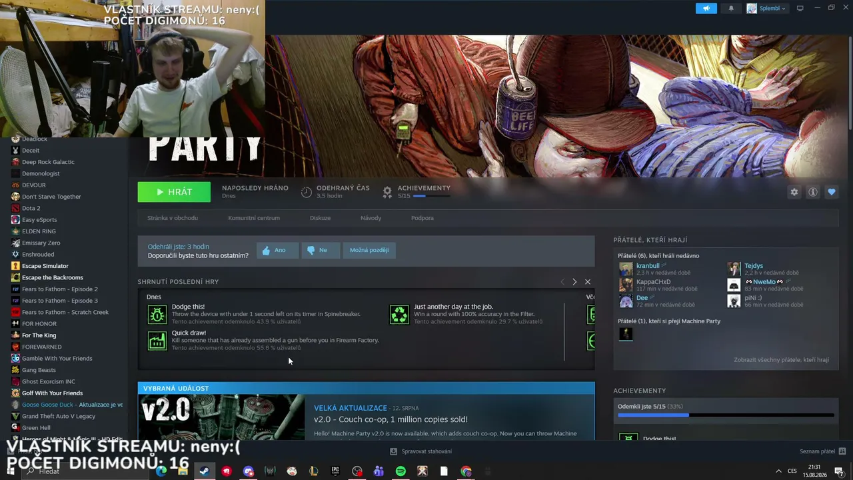The height and width of the screenshot is (480, 853).
Task: Select Goose Goose Duck in library
Action: click(x=72, y=405)
